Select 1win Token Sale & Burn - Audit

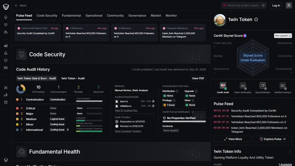pos(36,78)
